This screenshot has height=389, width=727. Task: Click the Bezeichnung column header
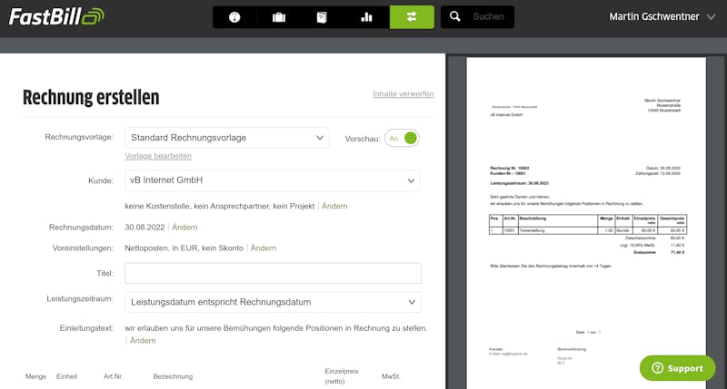point(173,376)
